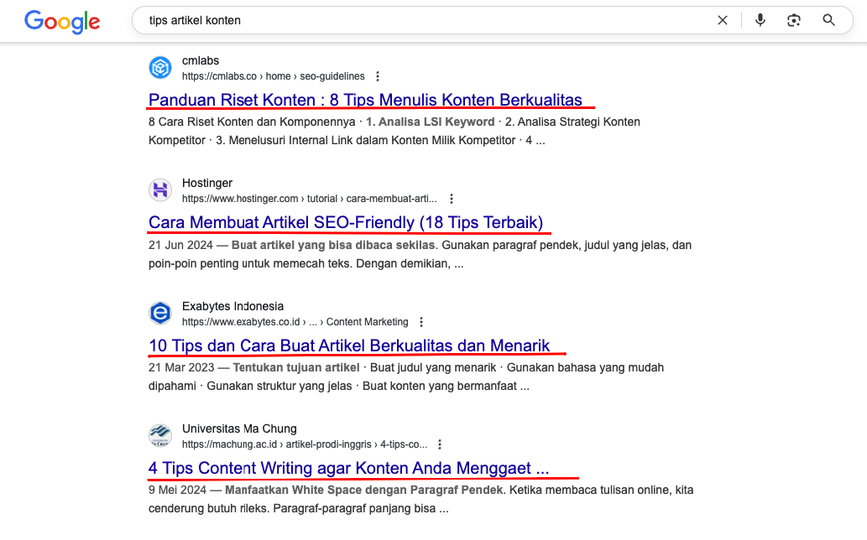Open "10 Tips dan Cara Buat Artikel" link

click(x=349, y=345)
